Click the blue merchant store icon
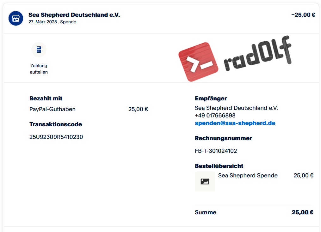 [16, 18]
